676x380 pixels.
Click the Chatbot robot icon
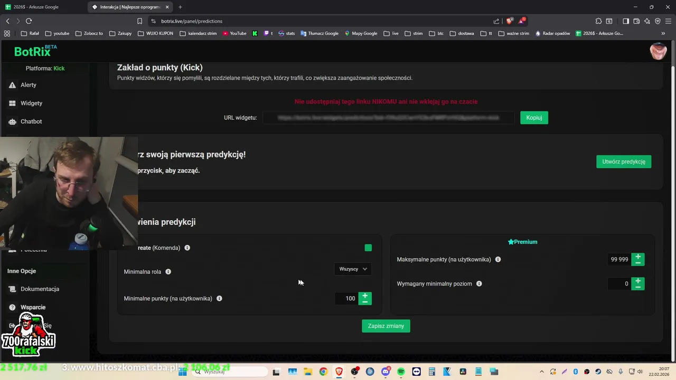point(12,121)
